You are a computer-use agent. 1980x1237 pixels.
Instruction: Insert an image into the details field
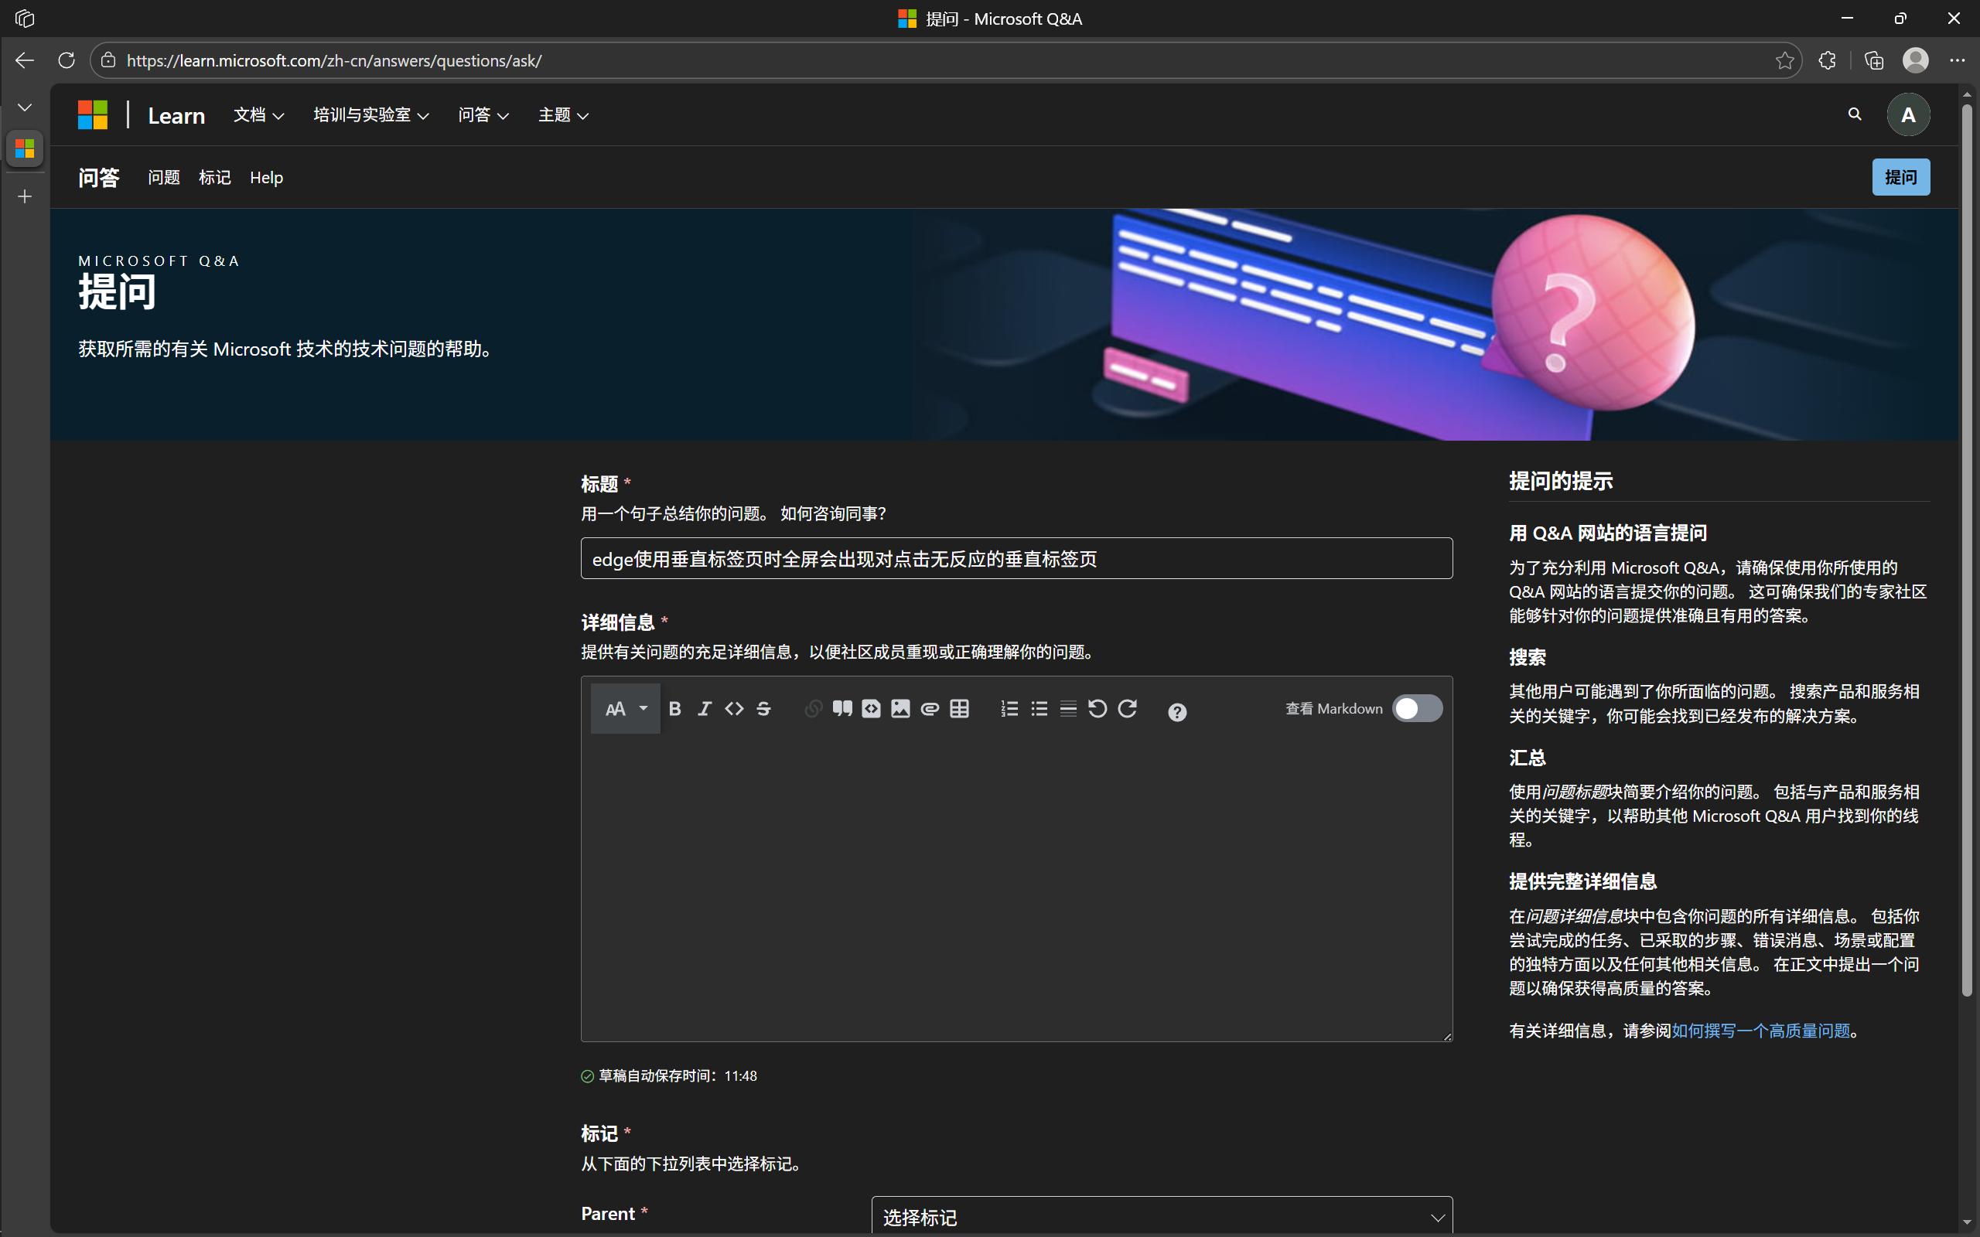pos(900,708)
